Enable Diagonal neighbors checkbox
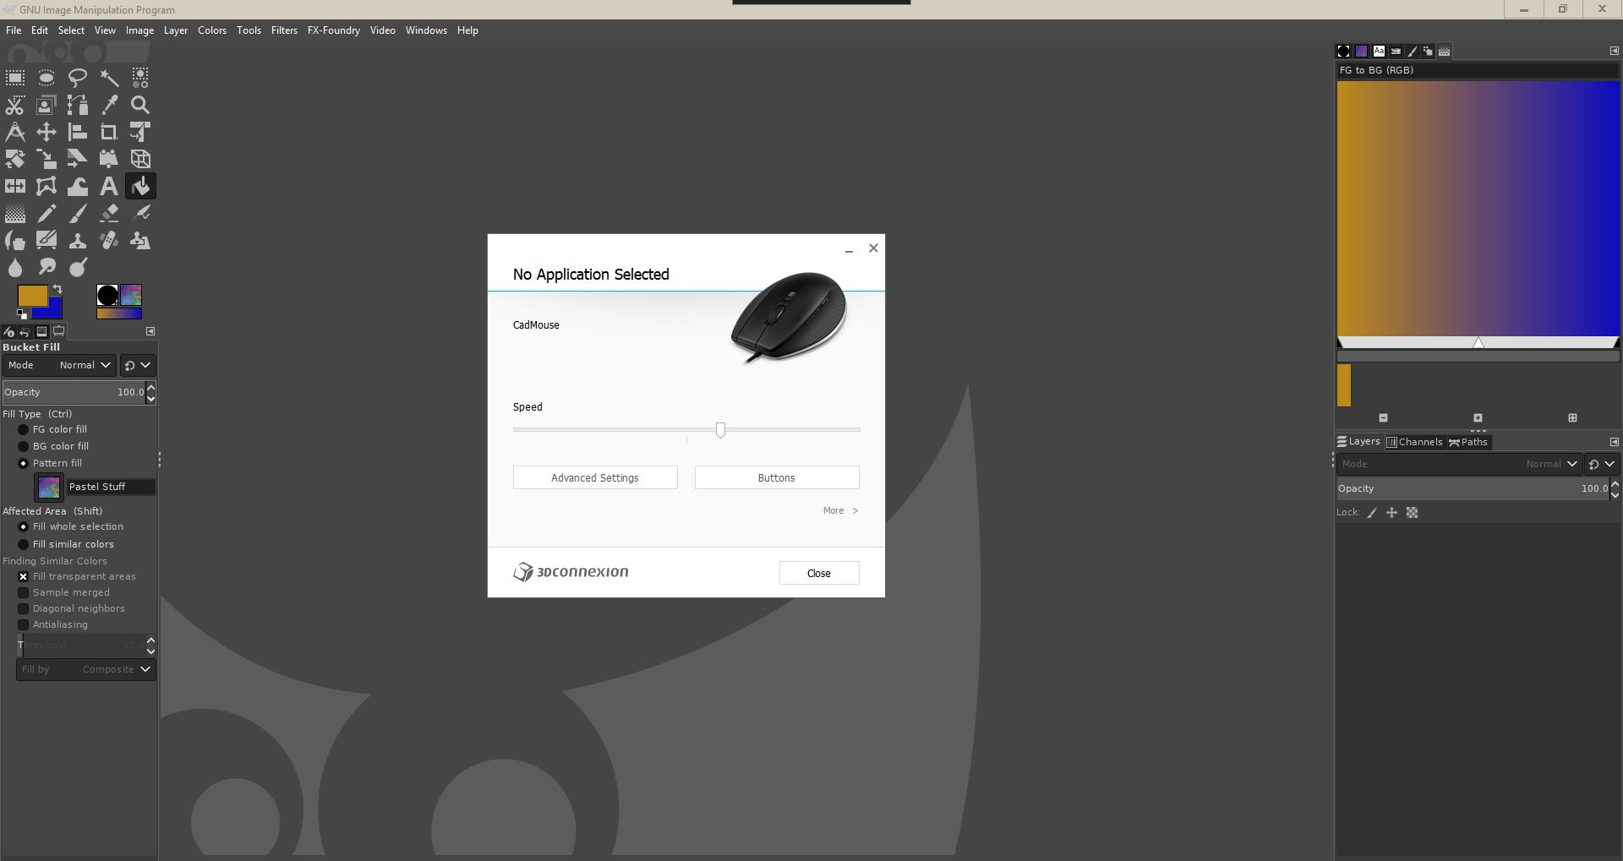This screenshot has height=861, width=1623. (x=24, y=608)
